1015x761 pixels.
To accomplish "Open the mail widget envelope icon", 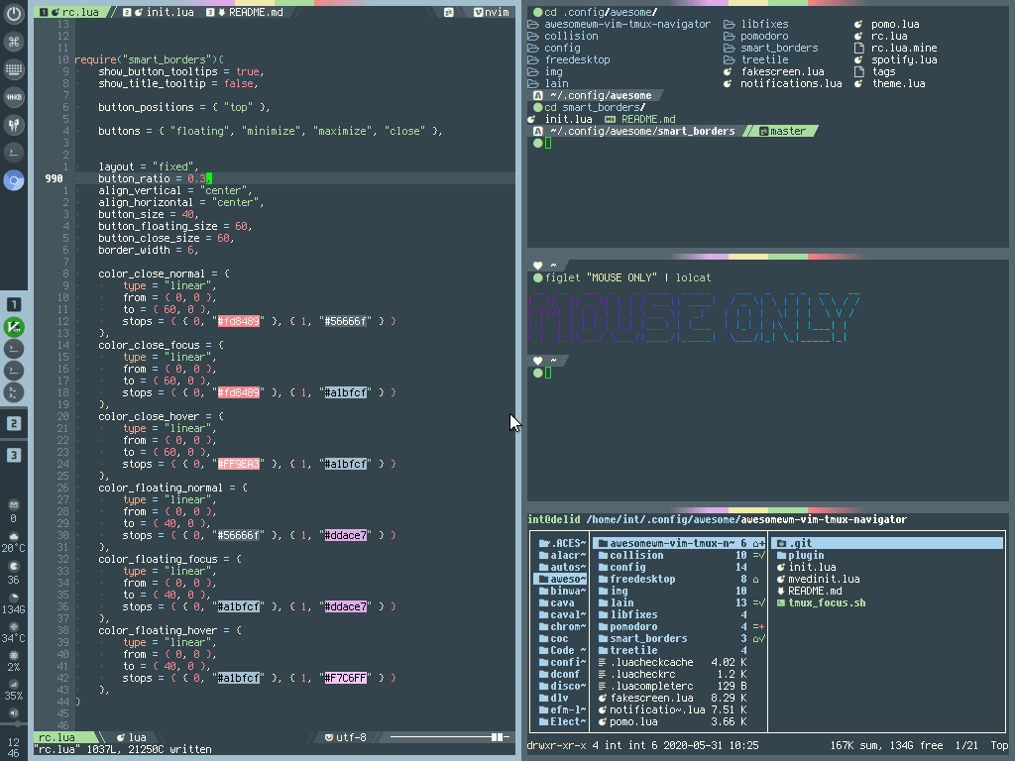I will tap(14, 504).
